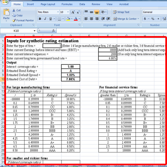Apply the red font color A
The height and width of the screenshot is (167, 167).
point(76,19)
